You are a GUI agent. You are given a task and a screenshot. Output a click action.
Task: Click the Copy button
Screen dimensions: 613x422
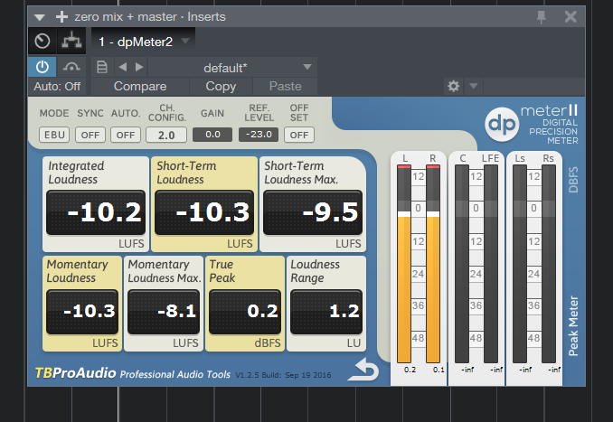[221, 87]
